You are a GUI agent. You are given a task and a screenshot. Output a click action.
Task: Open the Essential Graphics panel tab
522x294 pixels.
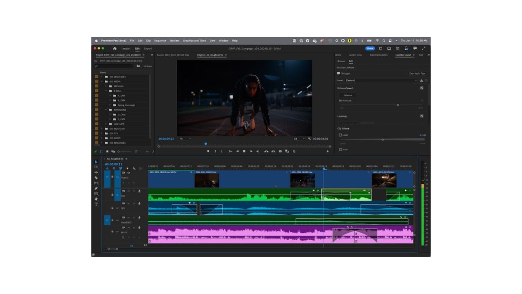(379, 55)
